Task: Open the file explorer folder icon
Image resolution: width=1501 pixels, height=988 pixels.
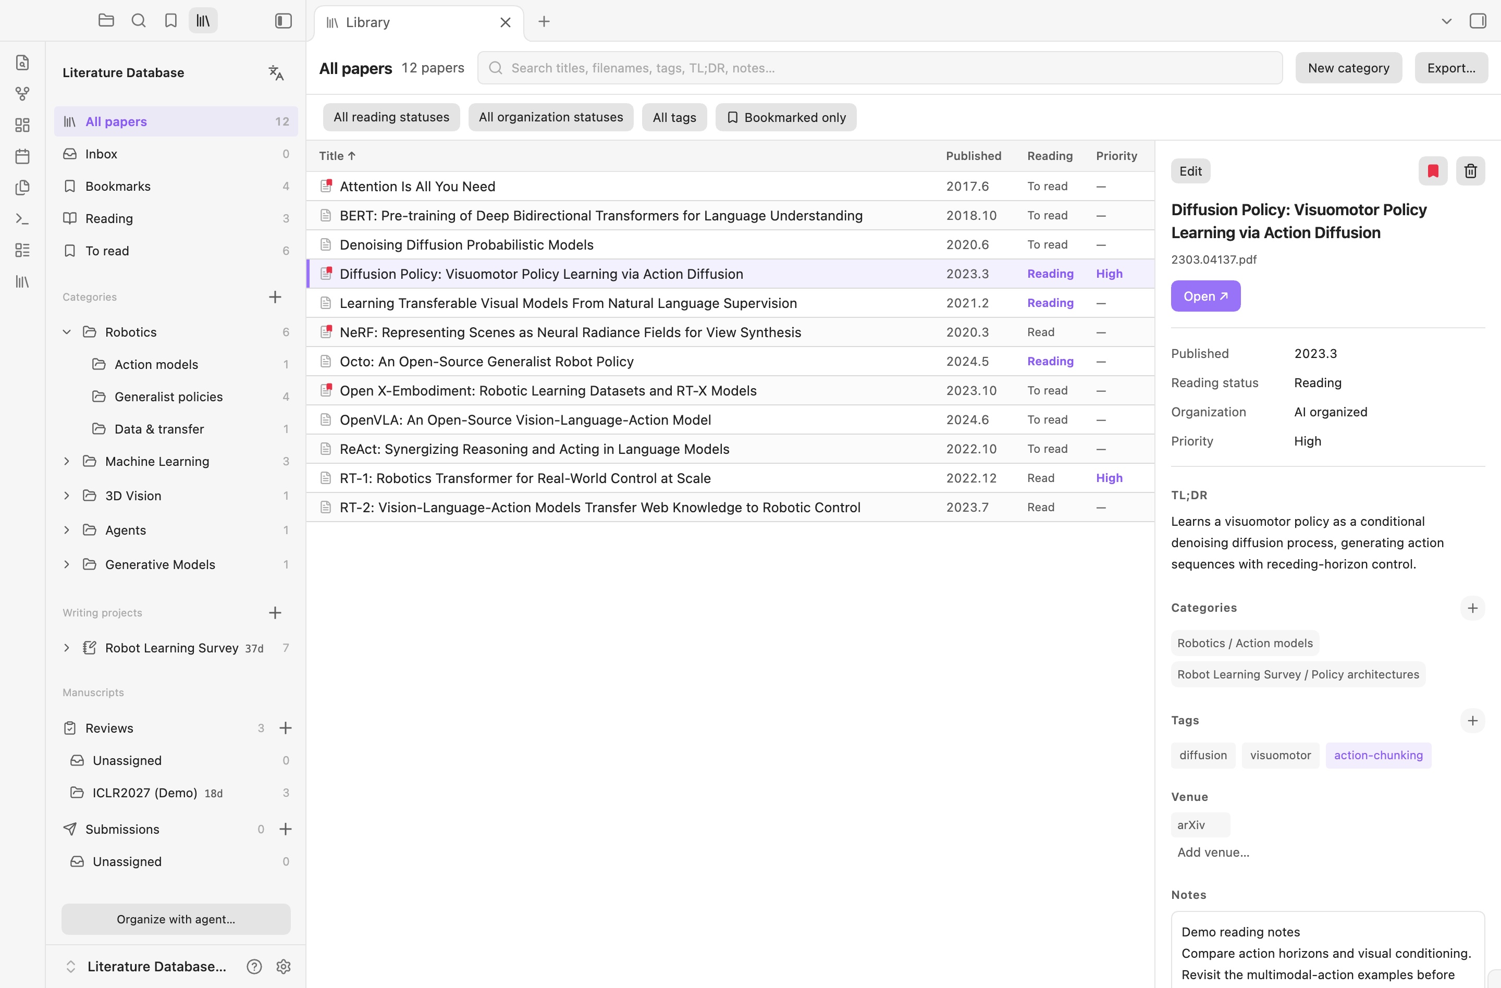Action: pos(106,21)
